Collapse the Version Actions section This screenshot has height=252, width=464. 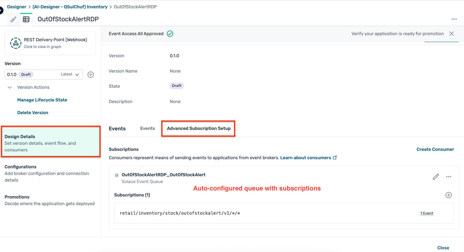[10, 87]
